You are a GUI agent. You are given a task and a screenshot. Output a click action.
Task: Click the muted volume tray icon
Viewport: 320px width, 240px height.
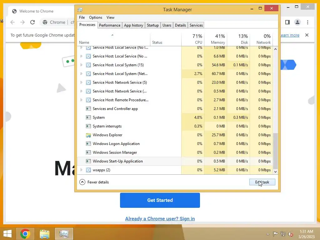tap(291, 234)
